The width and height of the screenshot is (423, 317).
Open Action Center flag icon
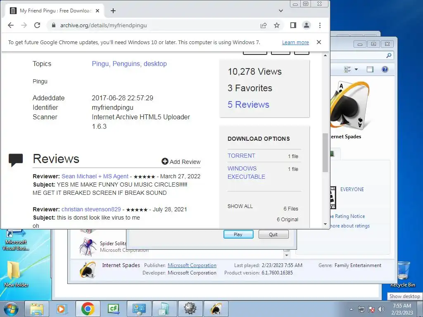371,309
